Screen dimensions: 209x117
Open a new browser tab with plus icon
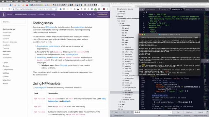(103, 5)
